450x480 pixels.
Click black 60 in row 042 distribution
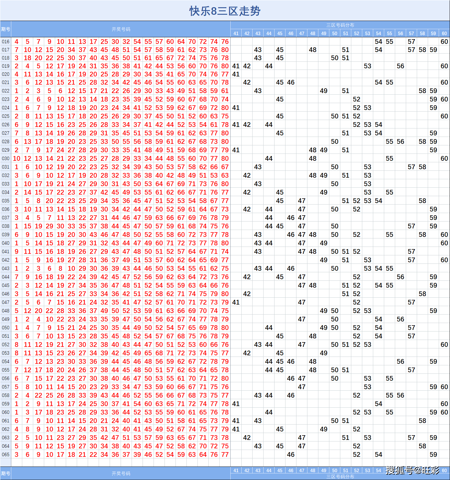444,260
